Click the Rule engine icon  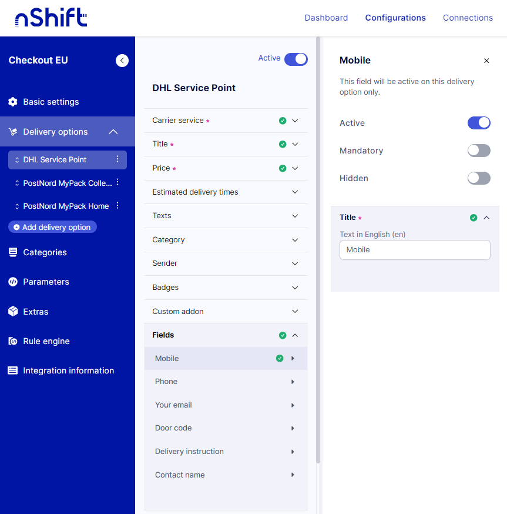click(x=13, y=341)
